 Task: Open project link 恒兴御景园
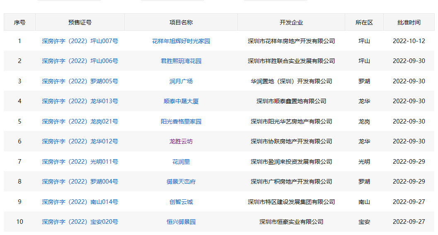(181, 222)
